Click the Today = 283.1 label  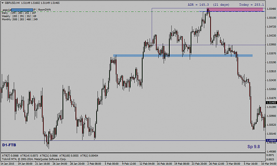pos(252,5)
